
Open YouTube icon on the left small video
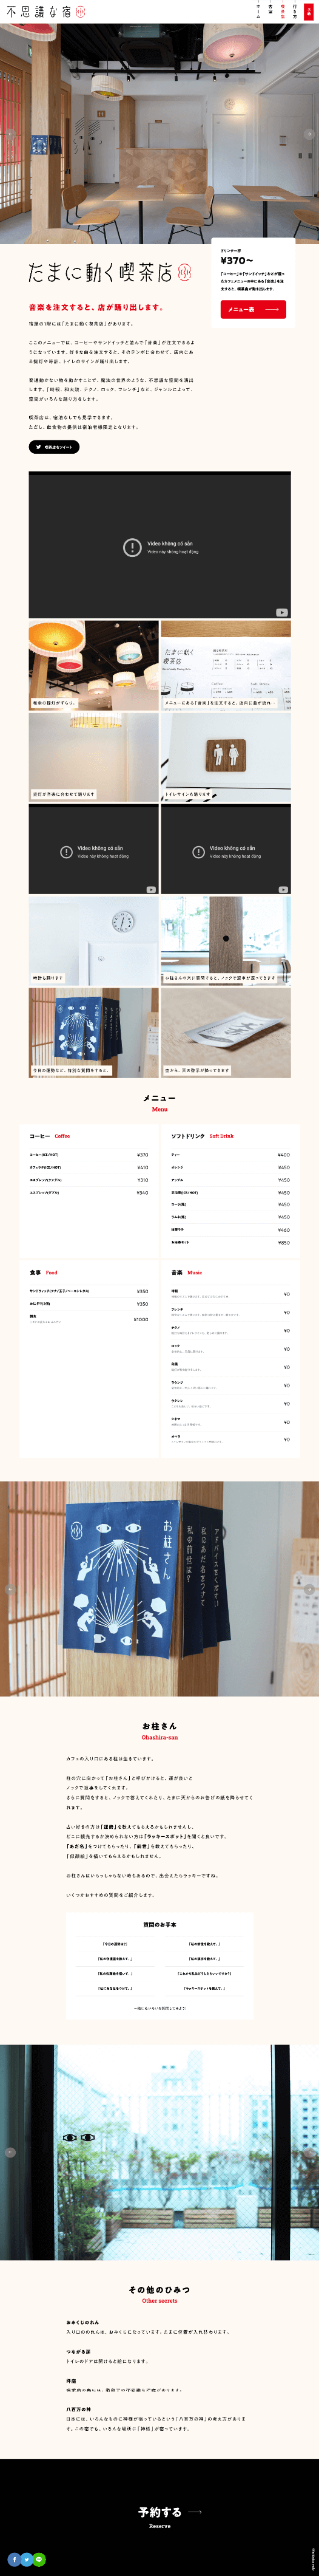click(x=151, y=889)
